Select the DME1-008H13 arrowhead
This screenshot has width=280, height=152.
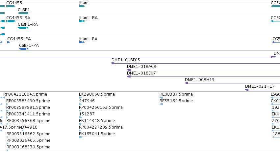tap(187, 83)
